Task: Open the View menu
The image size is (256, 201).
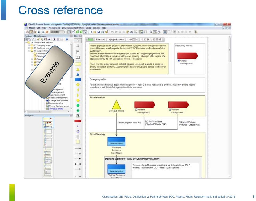Action: [44, 28]
